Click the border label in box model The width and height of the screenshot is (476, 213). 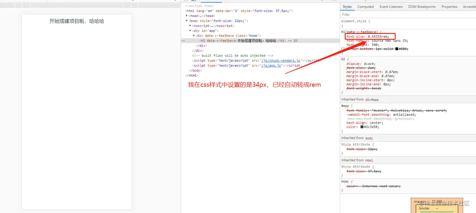pyautogui.click(x=424, y=208)
